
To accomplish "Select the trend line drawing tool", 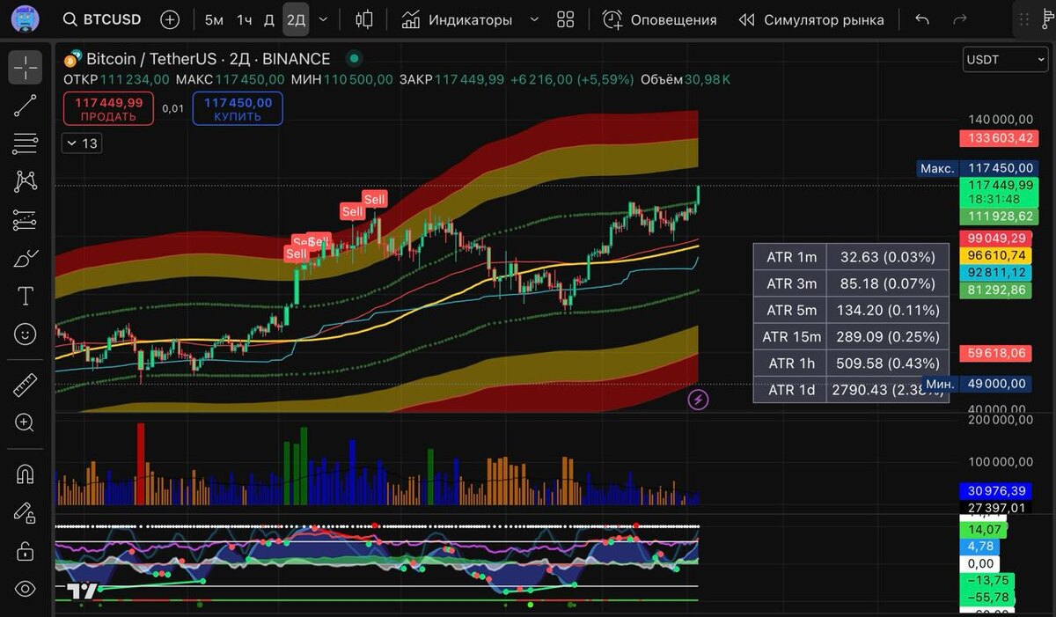I will 26,106.
